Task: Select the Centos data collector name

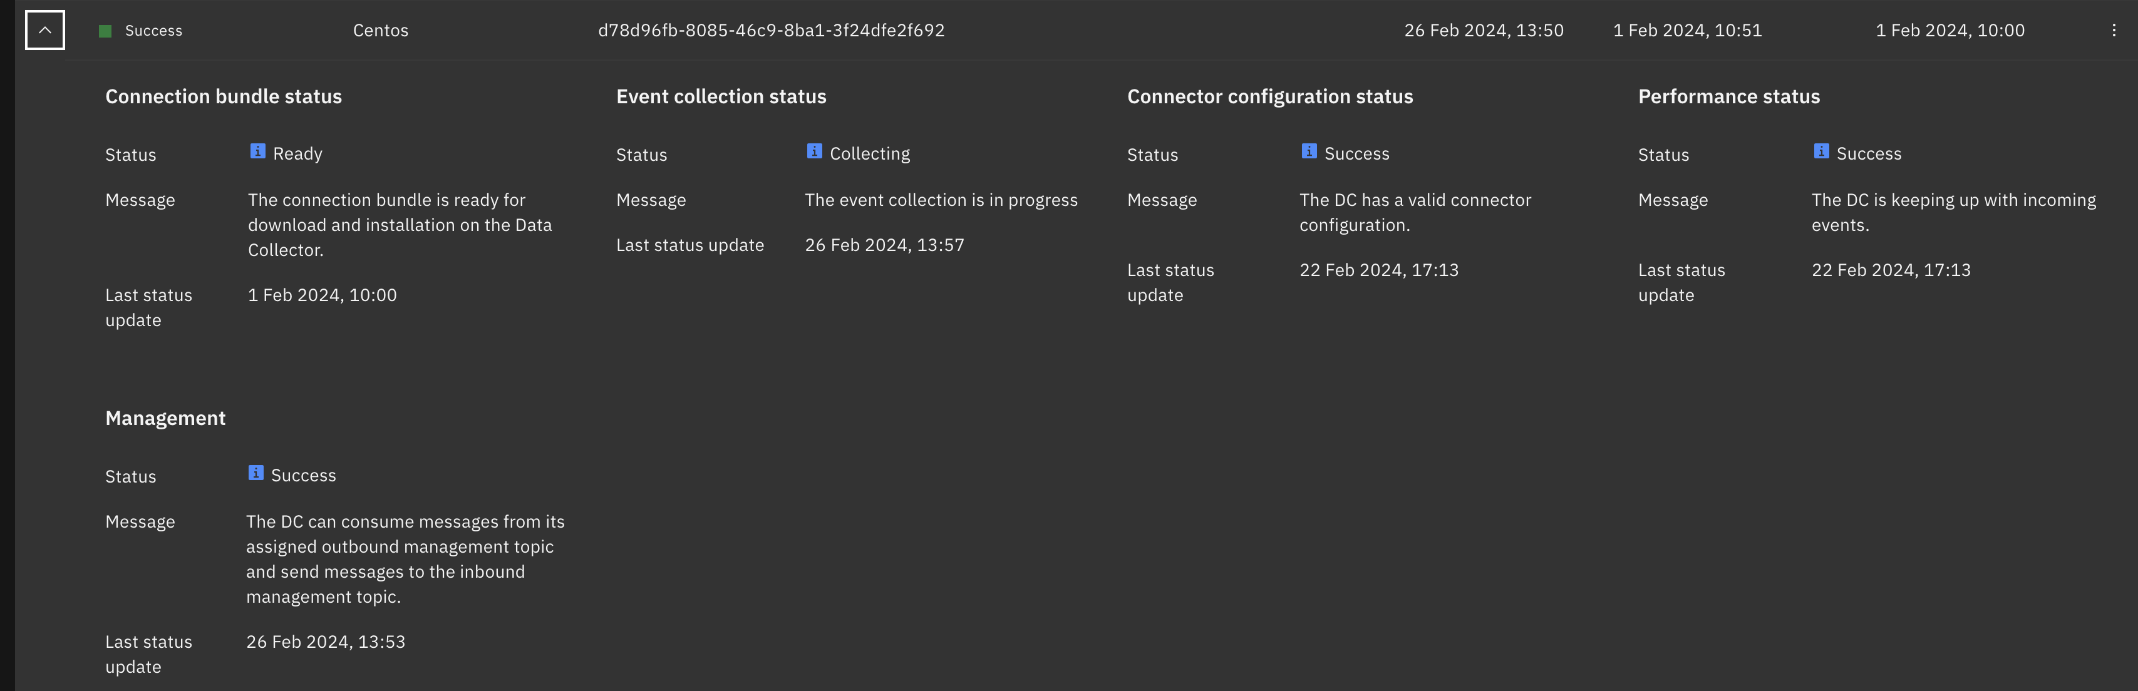Action: (380, 31)
